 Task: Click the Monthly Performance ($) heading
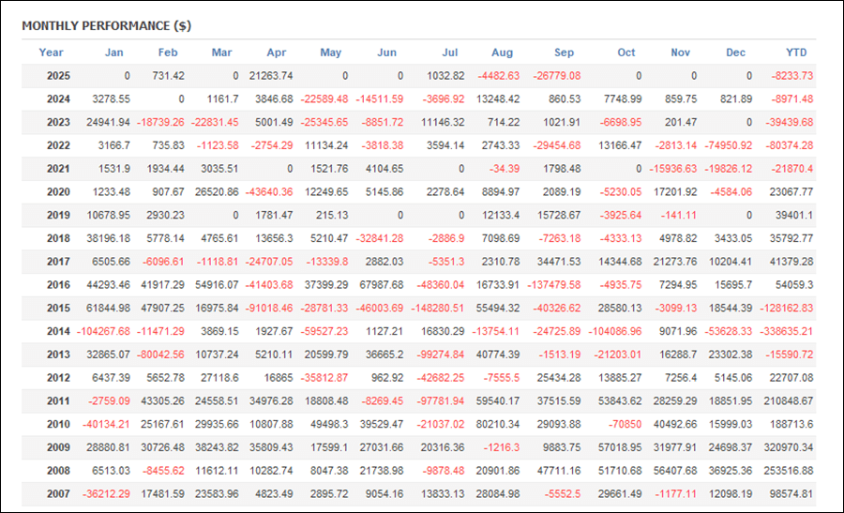[x=106, y=25]
